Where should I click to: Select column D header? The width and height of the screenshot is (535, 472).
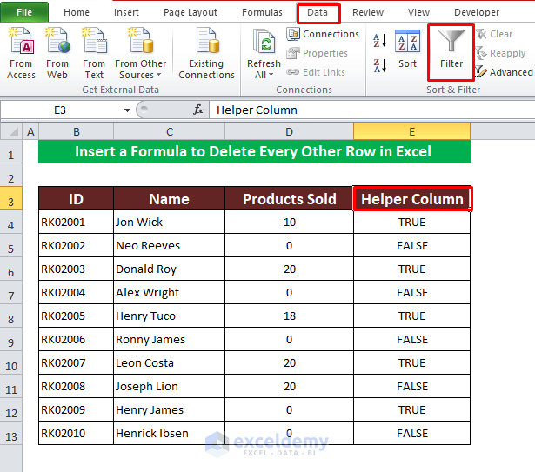pyautogui.click(x=289, y=131)
